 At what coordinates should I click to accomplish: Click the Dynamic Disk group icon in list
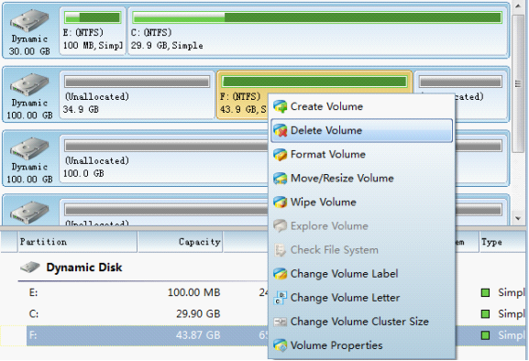point(29,268)
